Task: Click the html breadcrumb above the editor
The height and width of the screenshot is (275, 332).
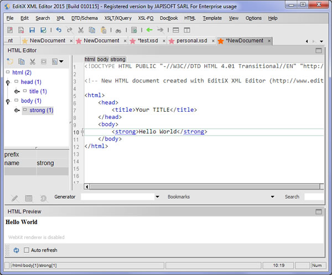Action: tap(90, 59)
